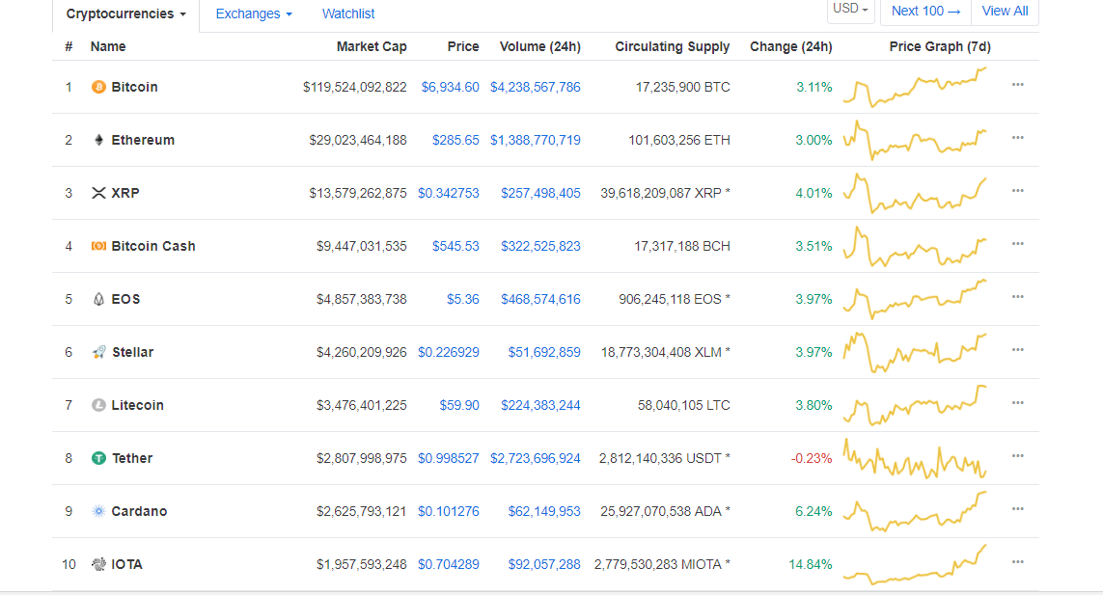Open the more options menu for Bitcoin
The width and height of the screenshot is (1103, 595).
[1017, 85]
